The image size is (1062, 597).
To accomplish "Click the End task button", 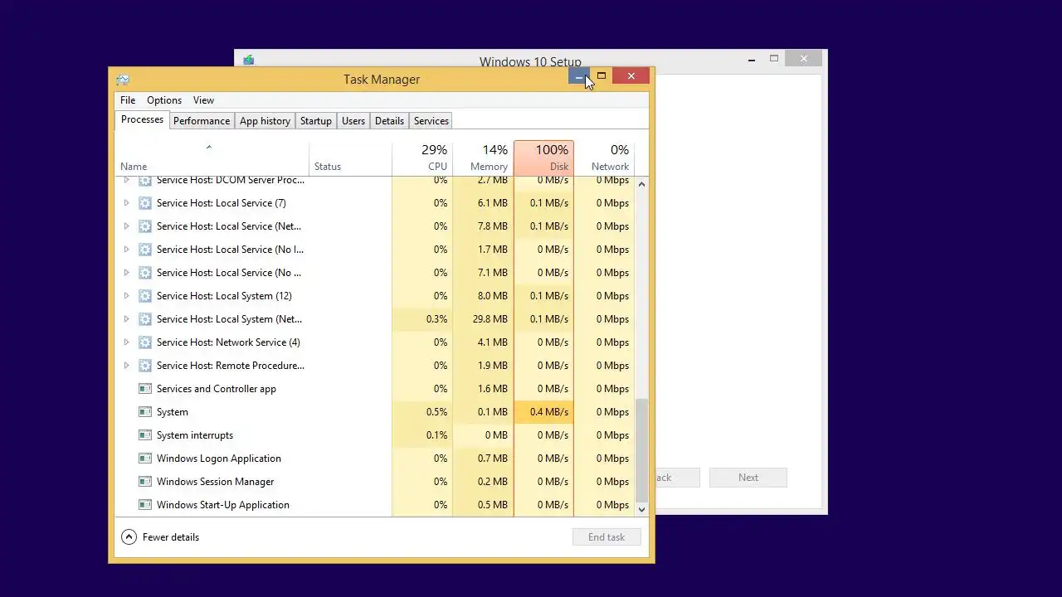I will 607,537.
